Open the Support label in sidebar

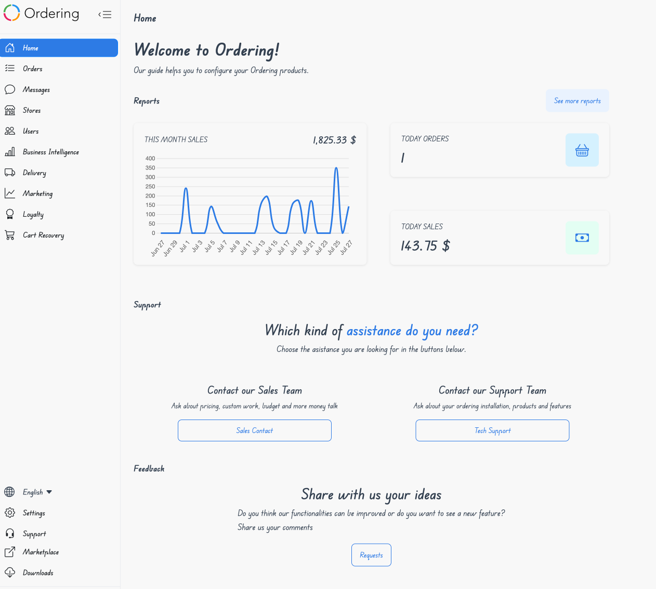pyautogui.click(x=34, y=534)
